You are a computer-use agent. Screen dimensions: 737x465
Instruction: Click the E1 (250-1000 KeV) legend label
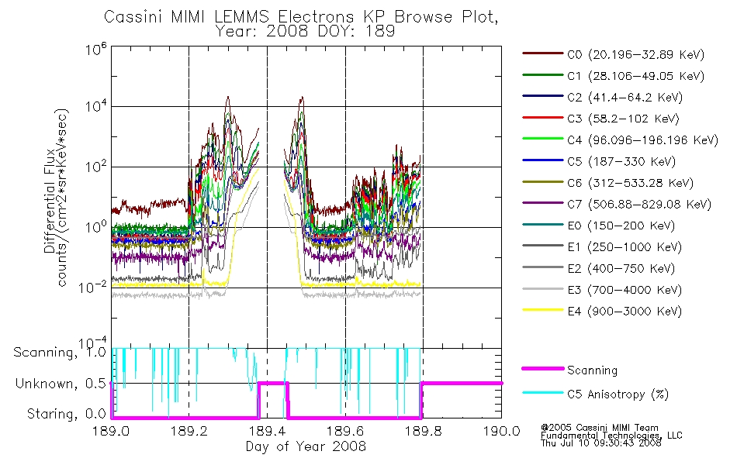click(625, 247)
